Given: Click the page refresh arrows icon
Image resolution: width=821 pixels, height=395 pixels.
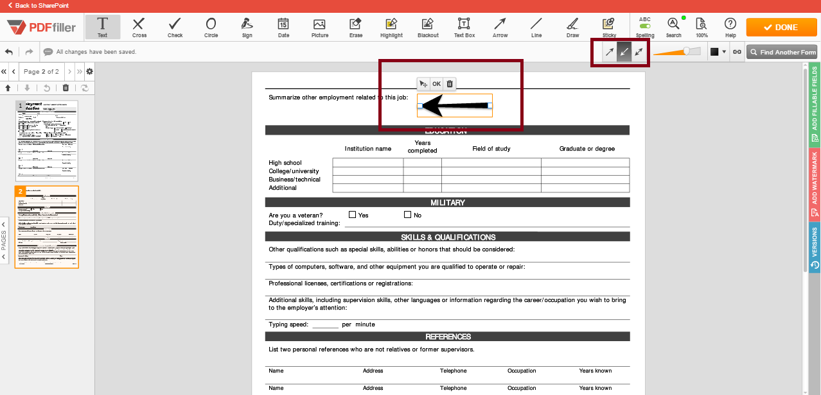Looking at the screenshot, I should pyautogui.click(x=85, y=88).
